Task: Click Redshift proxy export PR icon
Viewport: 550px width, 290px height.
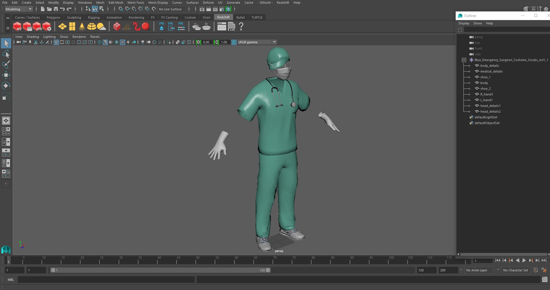Action: tap(171, 26)
